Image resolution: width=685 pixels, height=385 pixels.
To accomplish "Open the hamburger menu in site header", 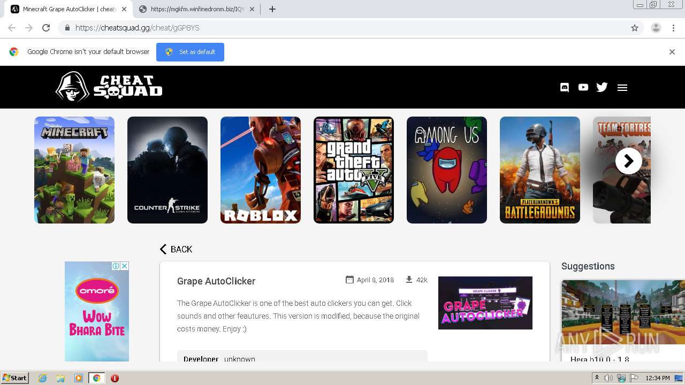I will (x=622, y=88).
